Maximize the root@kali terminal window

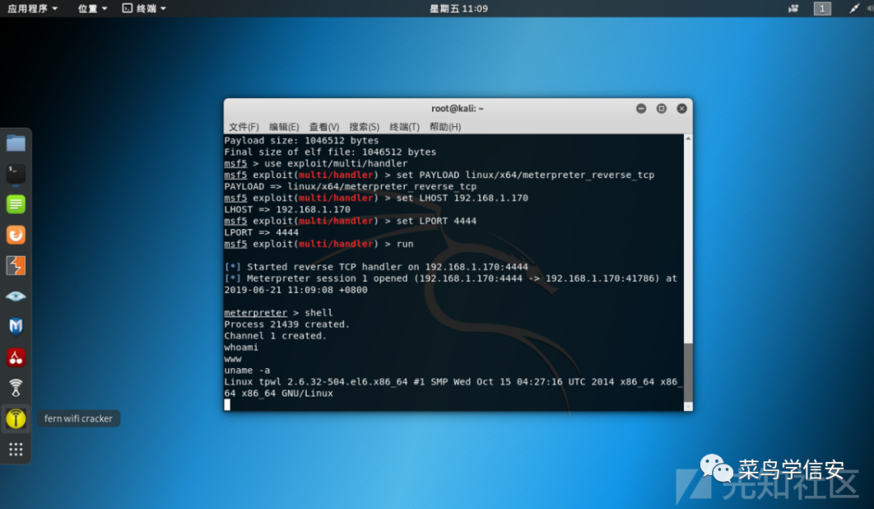tap(661, 108)
